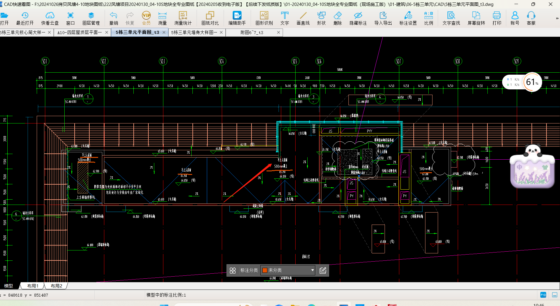This screenshot has height=306, width=560.
Task: Select the 测量 measure tool
Action: pyautogui.click(x=162, y=18)
